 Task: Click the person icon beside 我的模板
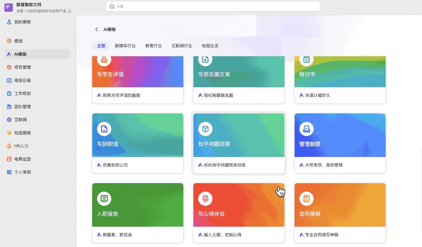pyautogui.click(x=9, y=22)
